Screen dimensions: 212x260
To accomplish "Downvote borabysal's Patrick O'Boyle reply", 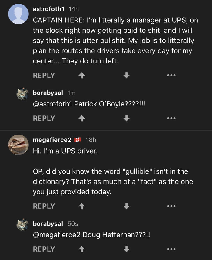I will click(x=127, y=119).
